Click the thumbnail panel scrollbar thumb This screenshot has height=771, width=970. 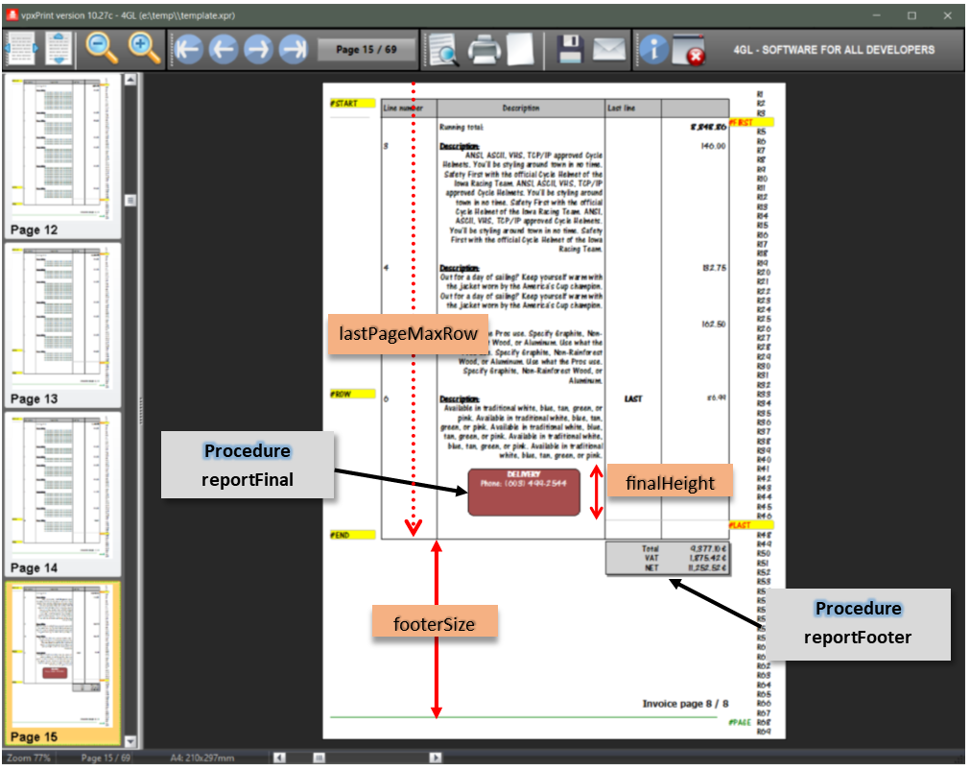(130, 200)
